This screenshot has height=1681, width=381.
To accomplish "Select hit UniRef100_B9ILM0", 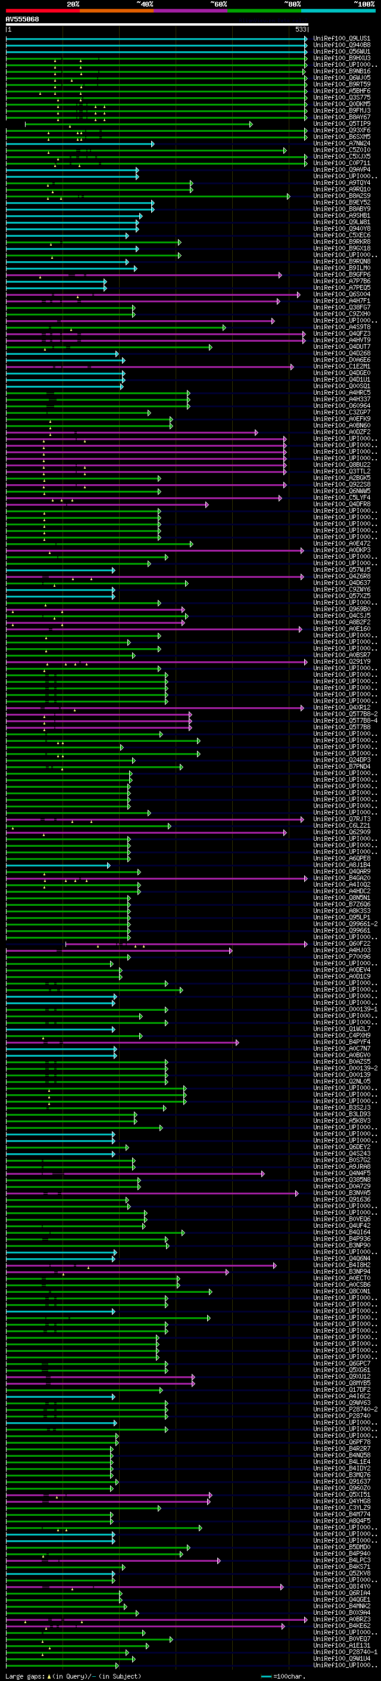I will pyautogui.click(x=341, y=268).
